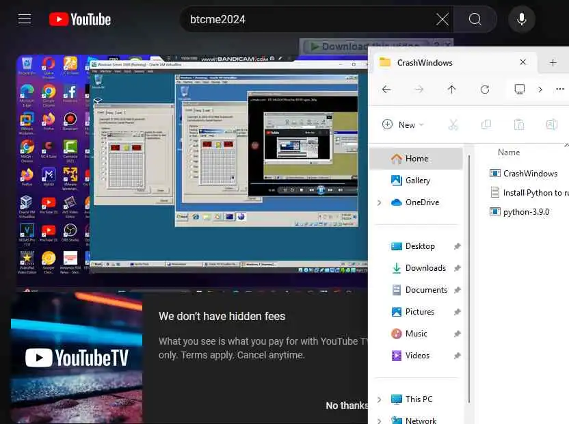Click the pin icon beside Pictures
Screen dimensions: 569x424
click(x=458, y=312)
